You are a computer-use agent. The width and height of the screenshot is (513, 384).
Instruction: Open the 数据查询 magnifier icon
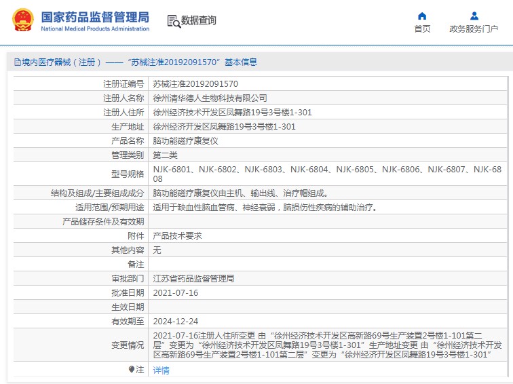pyautogui.click(x=174, y=21)
